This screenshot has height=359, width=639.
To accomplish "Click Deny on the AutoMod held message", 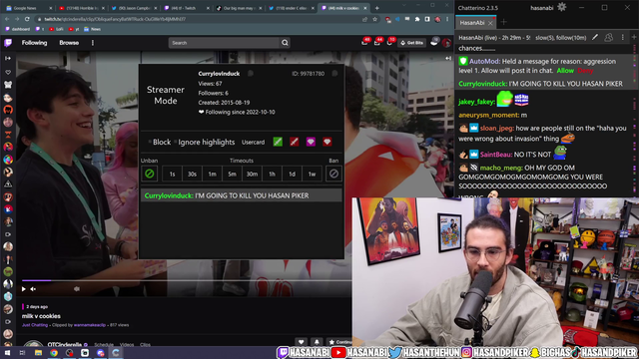I will pos(585,71).
